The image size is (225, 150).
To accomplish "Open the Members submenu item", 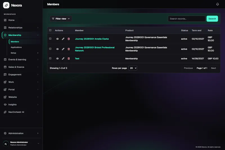I will point(15,42).
